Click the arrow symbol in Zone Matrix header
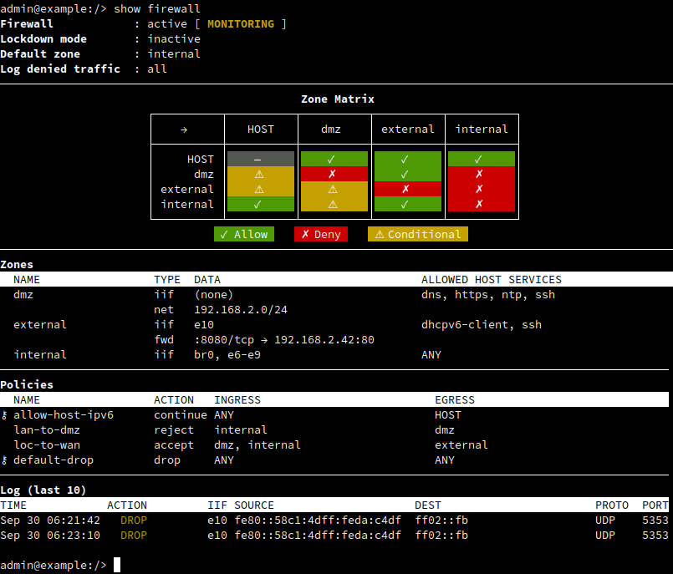The image size is (673, 574). point(184,130)
